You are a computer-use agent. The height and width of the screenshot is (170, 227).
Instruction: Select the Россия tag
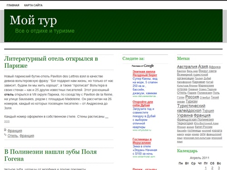tap(192, 97)
